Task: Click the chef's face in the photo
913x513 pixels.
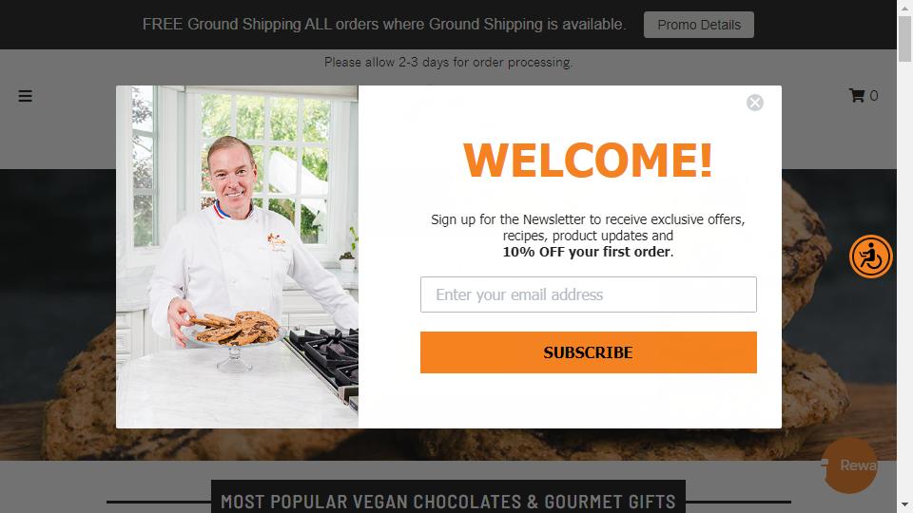Action: coord(232,172)
